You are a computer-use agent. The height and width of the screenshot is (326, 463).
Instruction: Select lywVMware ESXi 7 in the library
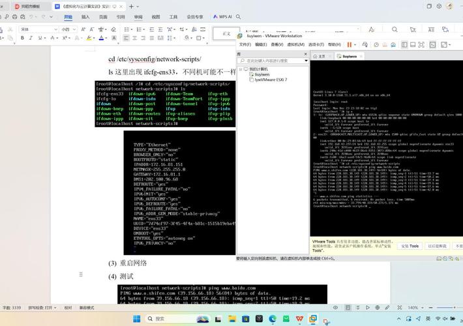click(x=268, y=80)
